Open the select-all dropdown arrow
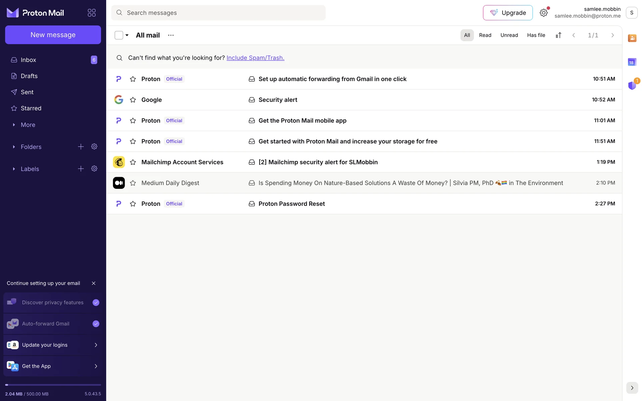Screen dimensions: 642x401 coord(127,35)
